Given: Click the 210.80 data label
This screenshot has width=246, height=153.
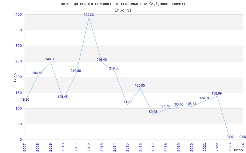Looking at the screenshot, I should (76, 71).
